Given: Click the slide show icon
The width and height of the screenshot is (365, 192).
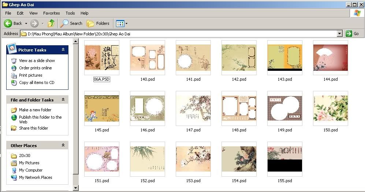Looking at the screenshot, I should click(14, 61).
